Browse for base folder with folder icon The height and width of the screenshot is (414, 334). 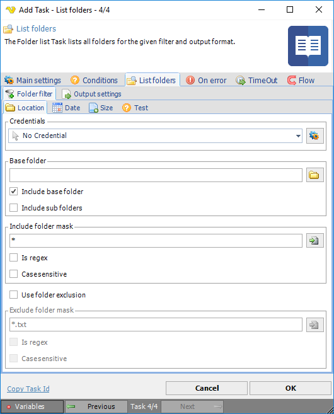314,175
